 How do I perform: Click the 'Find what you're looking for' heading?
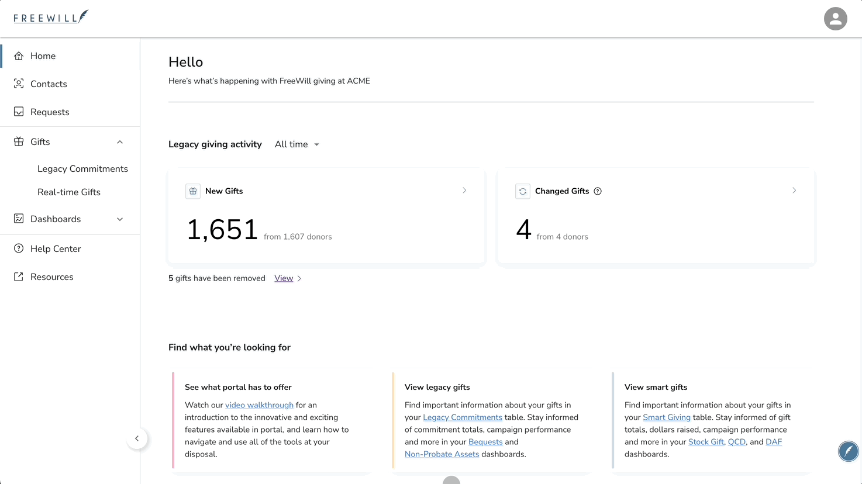[x=229, y=347]
